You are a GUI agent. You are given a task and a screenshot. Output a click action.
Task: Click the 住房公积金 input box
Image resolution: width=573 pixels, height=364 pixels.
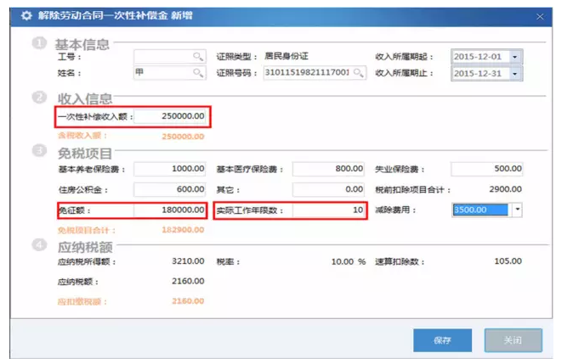[x=170, y=189]
